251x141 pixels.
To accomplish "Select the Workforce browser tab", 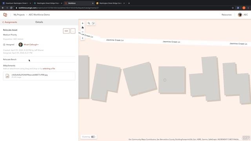I will click(x=79, y=3).
